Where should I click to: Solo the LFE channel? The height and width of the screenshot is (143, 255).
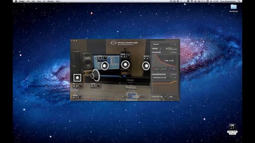[x=77, y=86]
